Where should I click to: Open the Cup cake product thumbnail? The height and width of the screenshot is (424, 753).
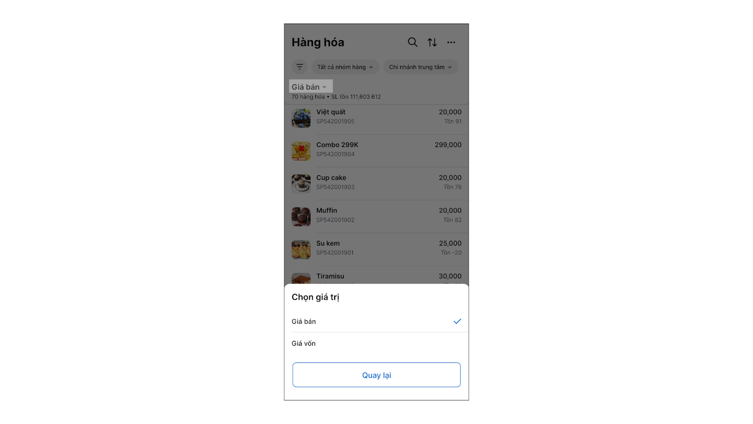point(301,184)
